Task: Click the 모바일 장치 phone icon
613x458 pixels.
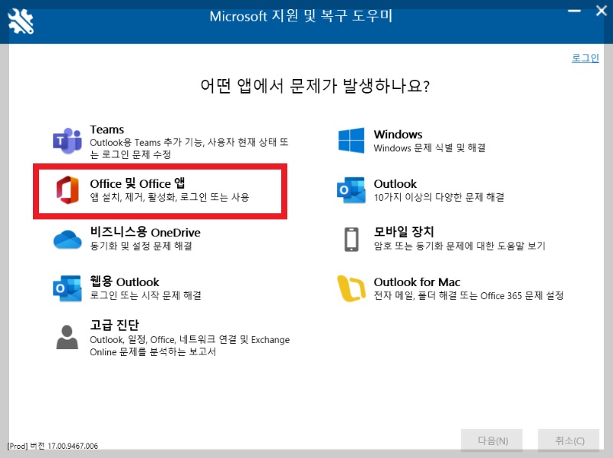Action: 352,239
